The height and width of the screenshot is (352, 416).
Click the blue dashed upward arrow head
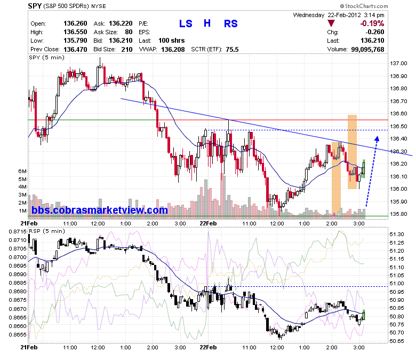[x=377, y=139]
